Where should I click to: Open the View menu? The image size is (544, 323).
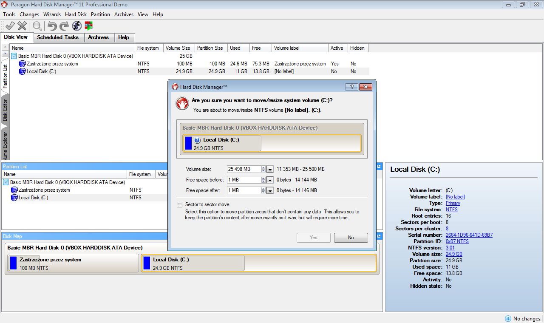(x=143, y=14)
